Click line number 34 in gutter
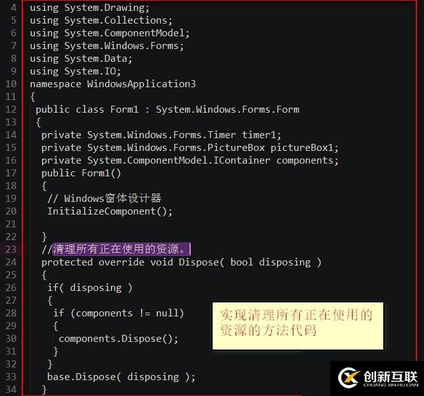Viewport: 424px width, 396px height. click(11, 390)
